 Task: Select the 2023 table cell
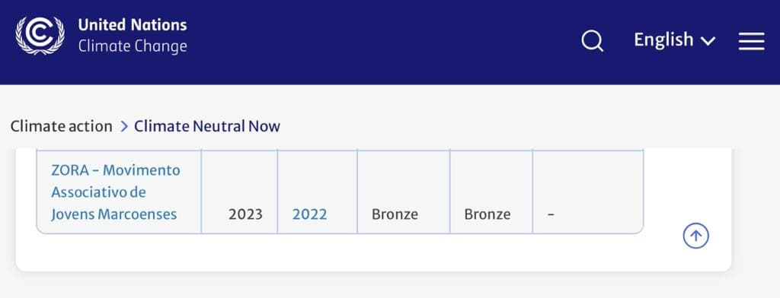click(239, 192)
